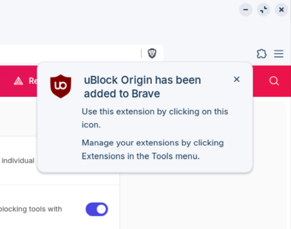This screenshot has width=291, height=229.
Task: Minimize the browser window
Action: click(246, 9)
